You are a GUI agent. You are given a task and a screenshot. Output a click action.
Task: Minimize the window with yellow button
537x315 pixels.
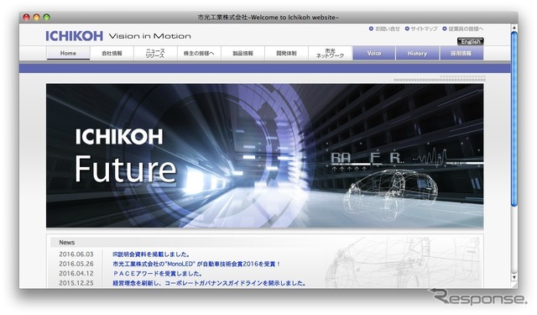tap(36, 17)
